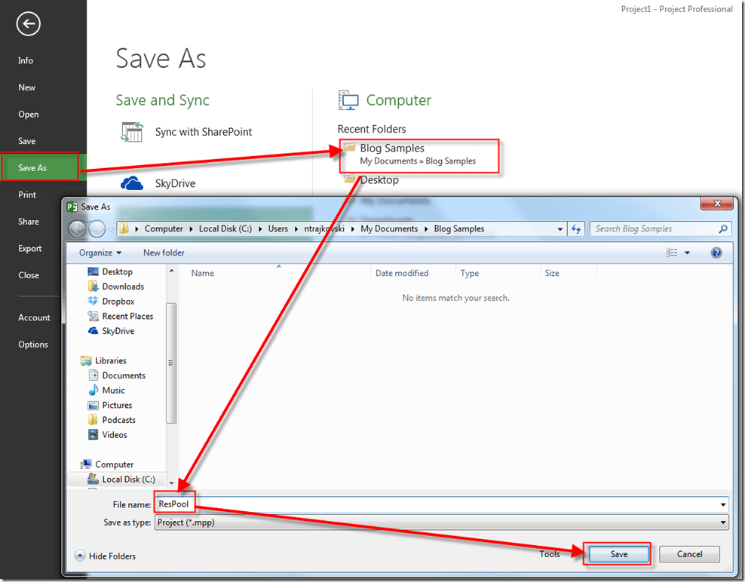Click the search magnifier icon
This screenshot has height=582, width=745.
pos(722,229)
